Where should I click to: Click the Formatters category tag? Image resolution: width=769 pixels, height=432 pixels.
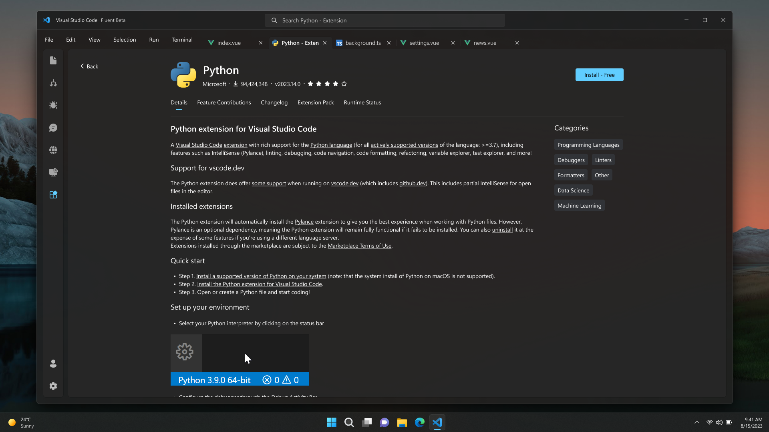[x=571, y=175]
